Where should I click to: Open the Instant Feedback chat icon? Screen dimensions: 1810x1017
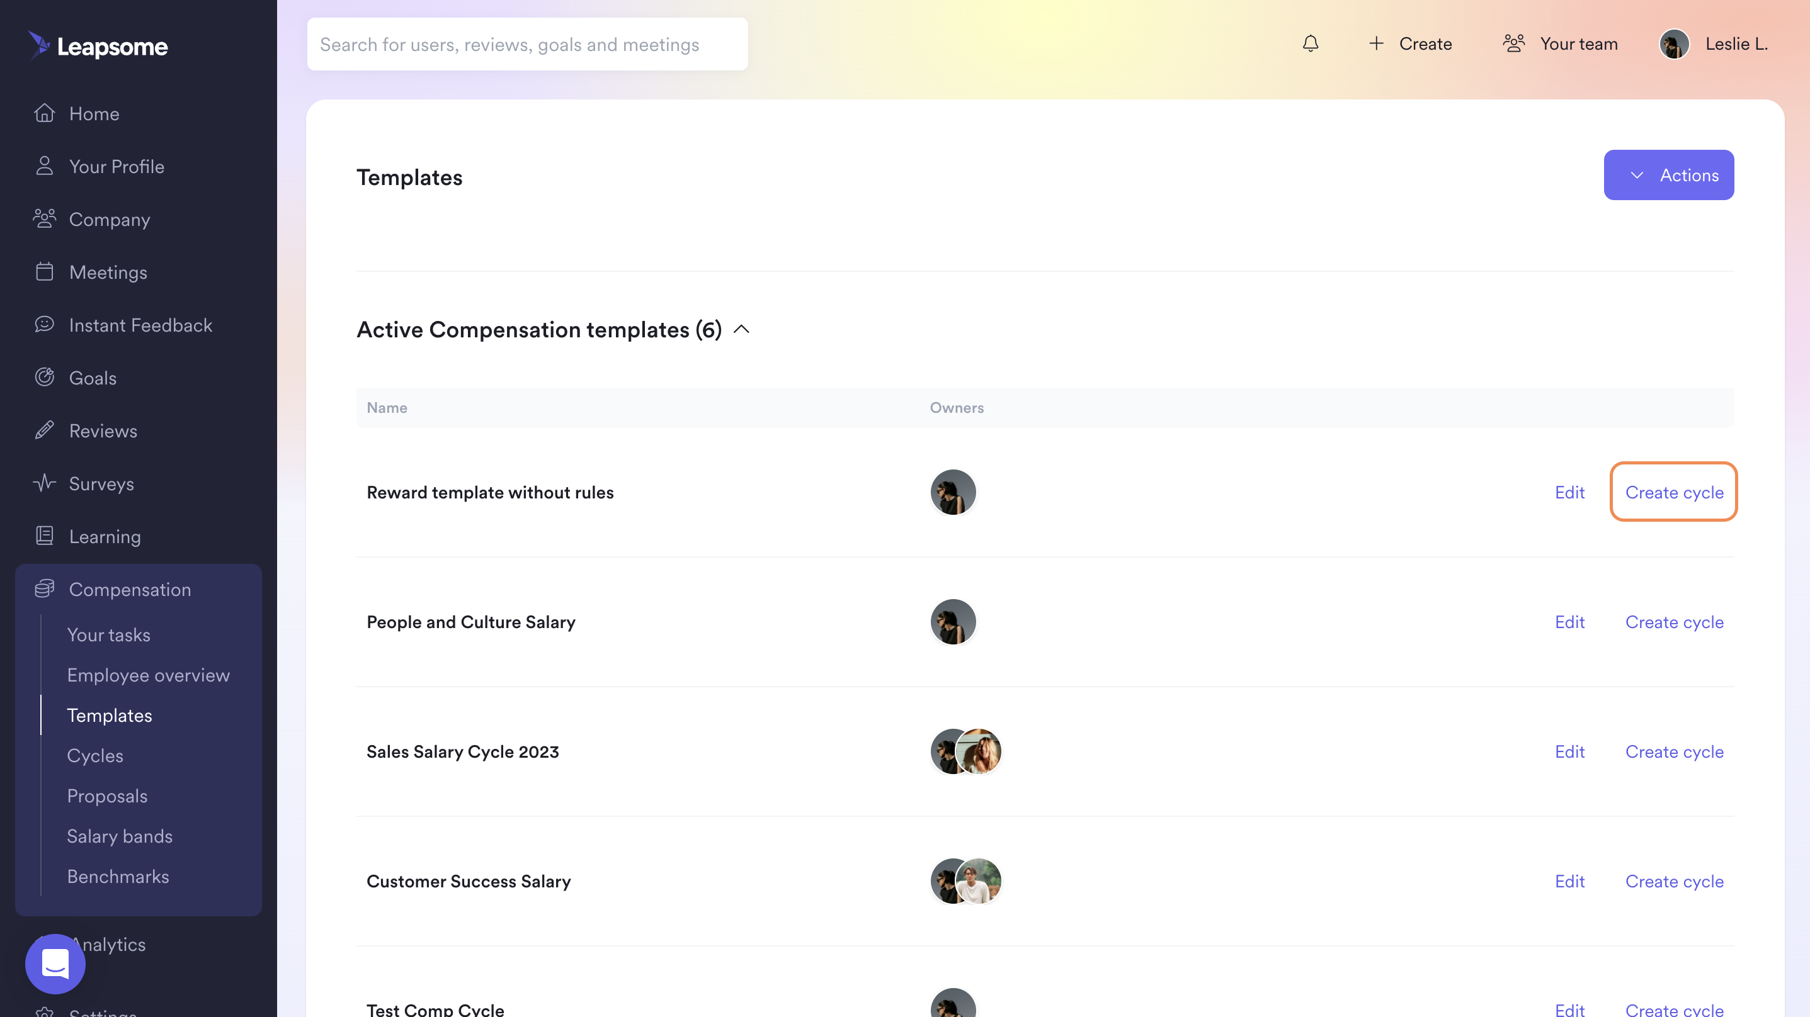(44, 325)
